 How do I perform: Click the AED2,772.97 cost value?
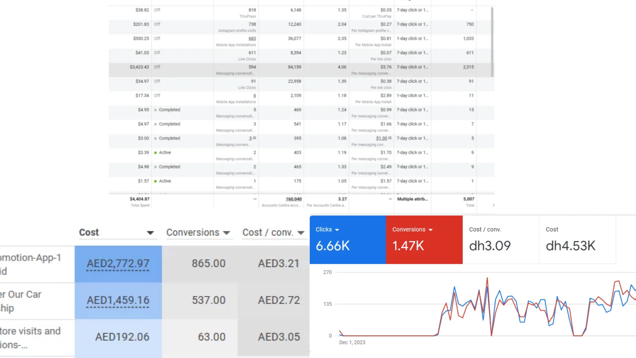pos(118,264)
